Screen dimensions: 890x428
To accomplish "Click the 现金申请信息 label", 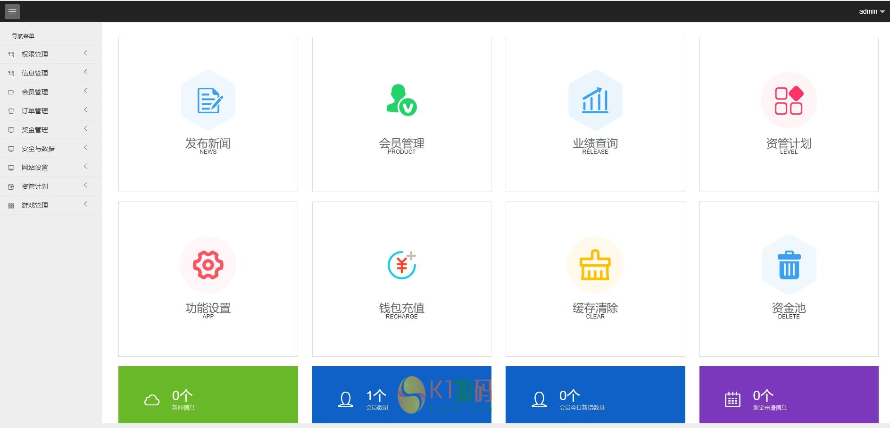I will coord(770,408).
